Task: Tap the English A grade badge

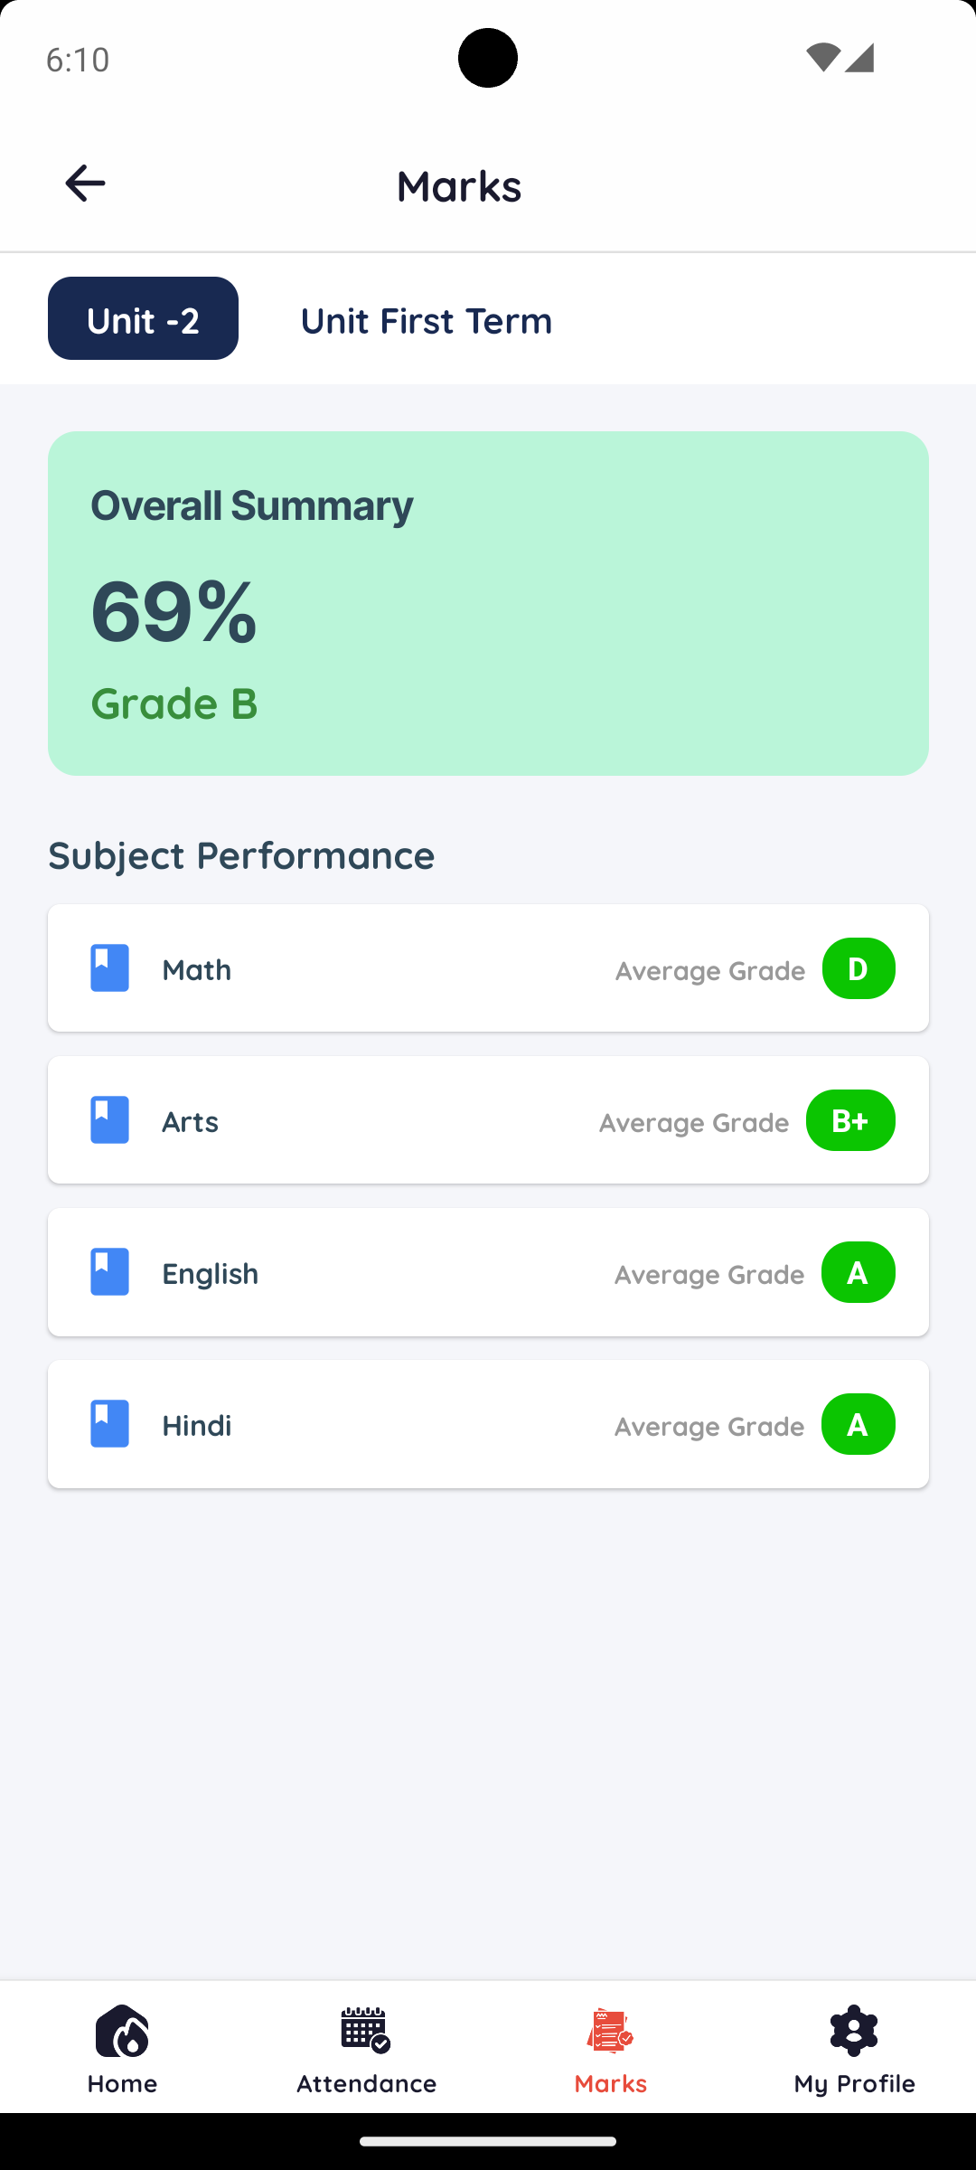Action: [x=858, y=1272]
